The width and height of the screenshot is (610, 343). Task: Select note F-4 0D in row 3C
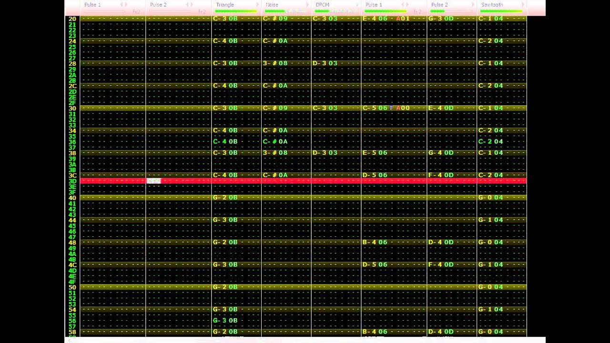point(441,175)
